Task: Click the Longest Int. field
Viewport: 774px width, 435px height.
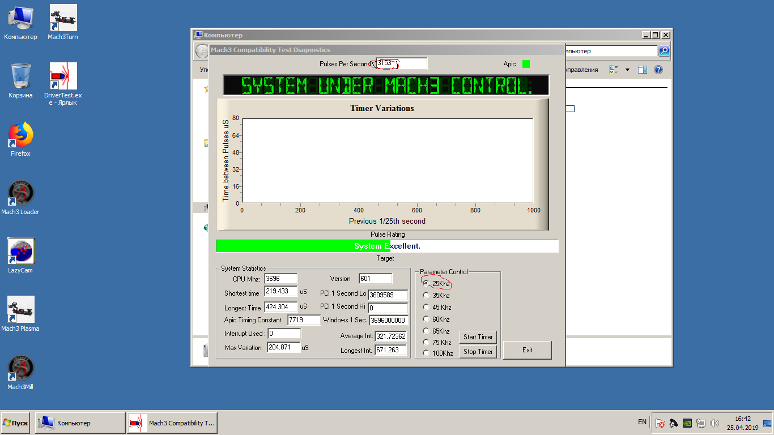Action: 391,350
